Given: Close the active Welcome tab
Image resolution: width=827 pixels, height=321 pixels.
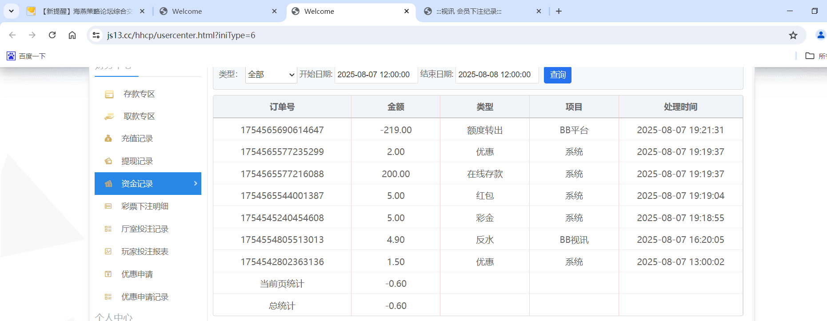Looking at the screenshot, I should (406, 11).
